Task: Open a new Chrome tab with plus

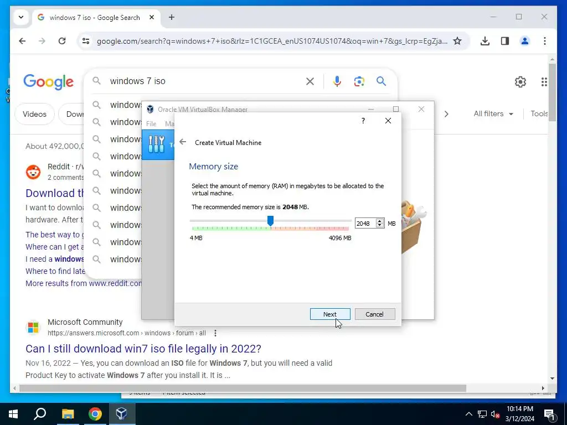Action: coord(172,17)
